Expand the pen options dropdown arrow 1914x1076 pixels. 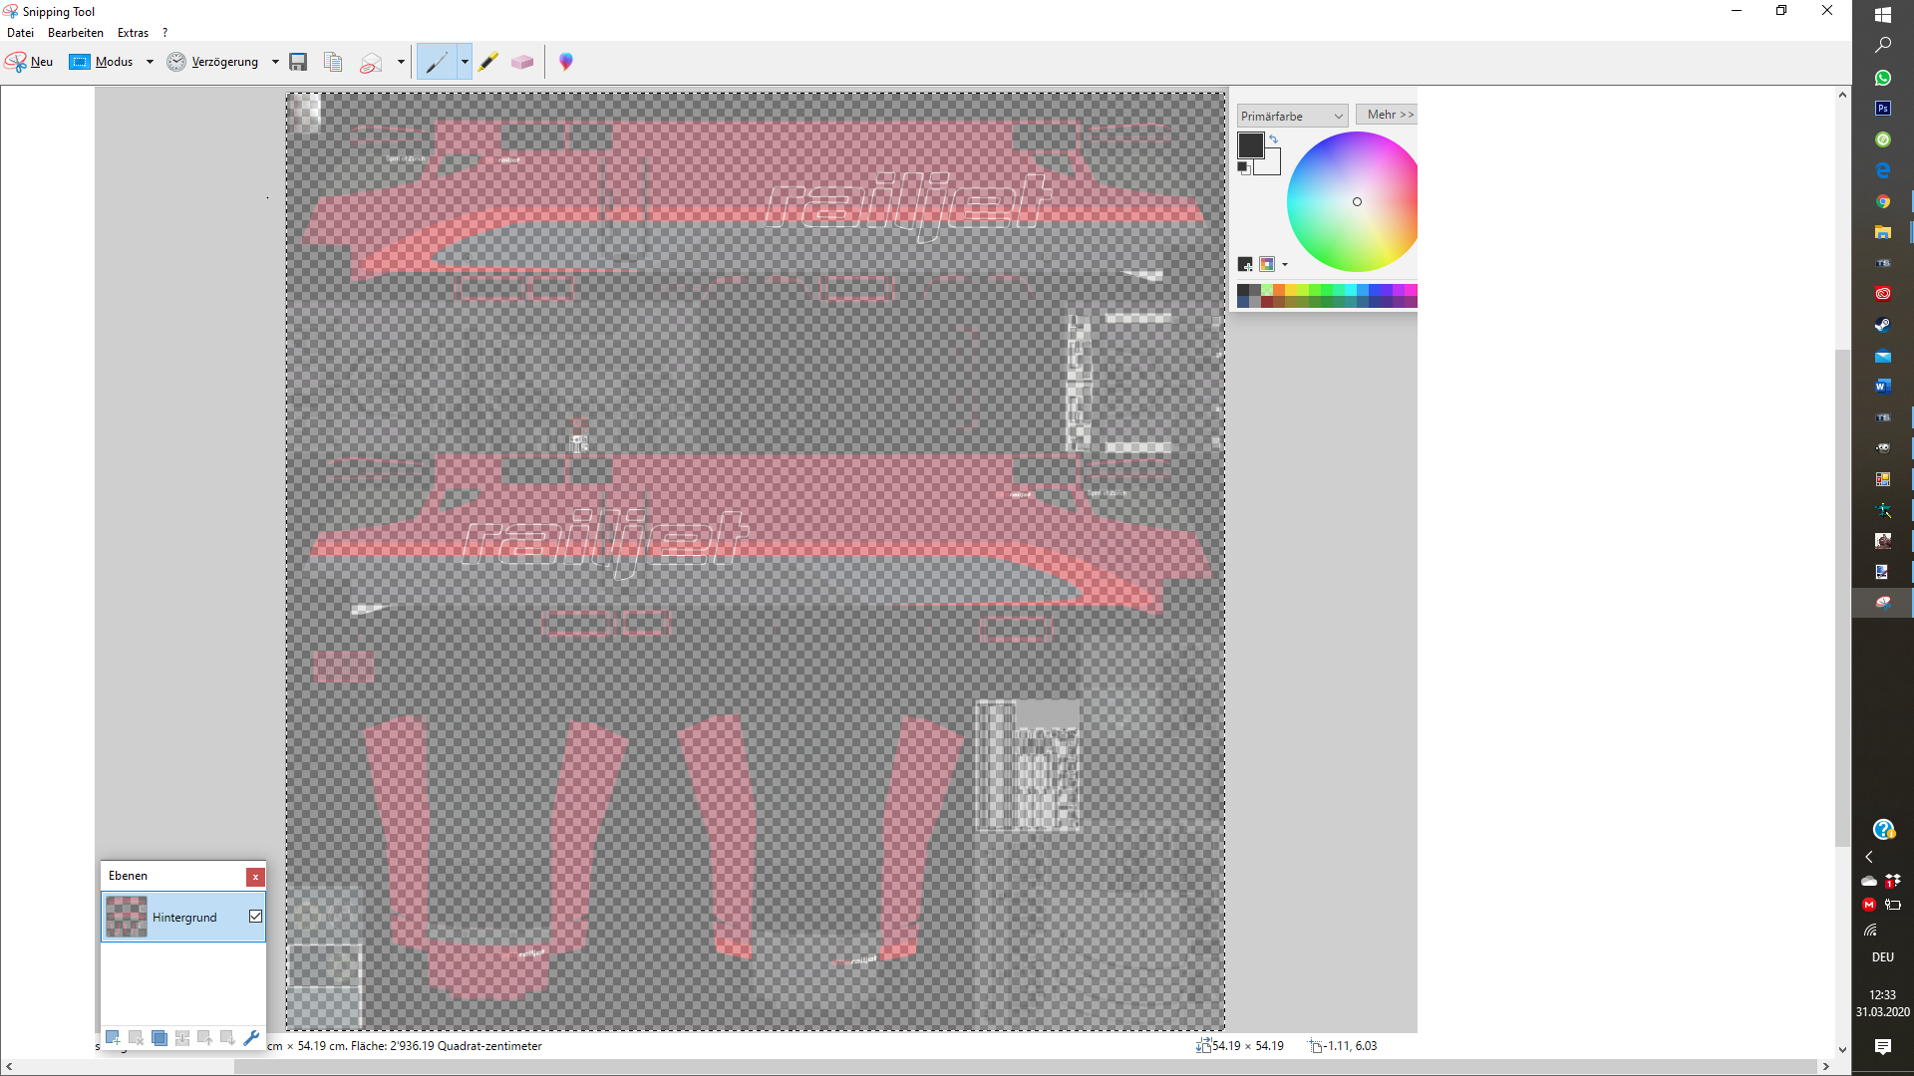[x=465, y=62]
